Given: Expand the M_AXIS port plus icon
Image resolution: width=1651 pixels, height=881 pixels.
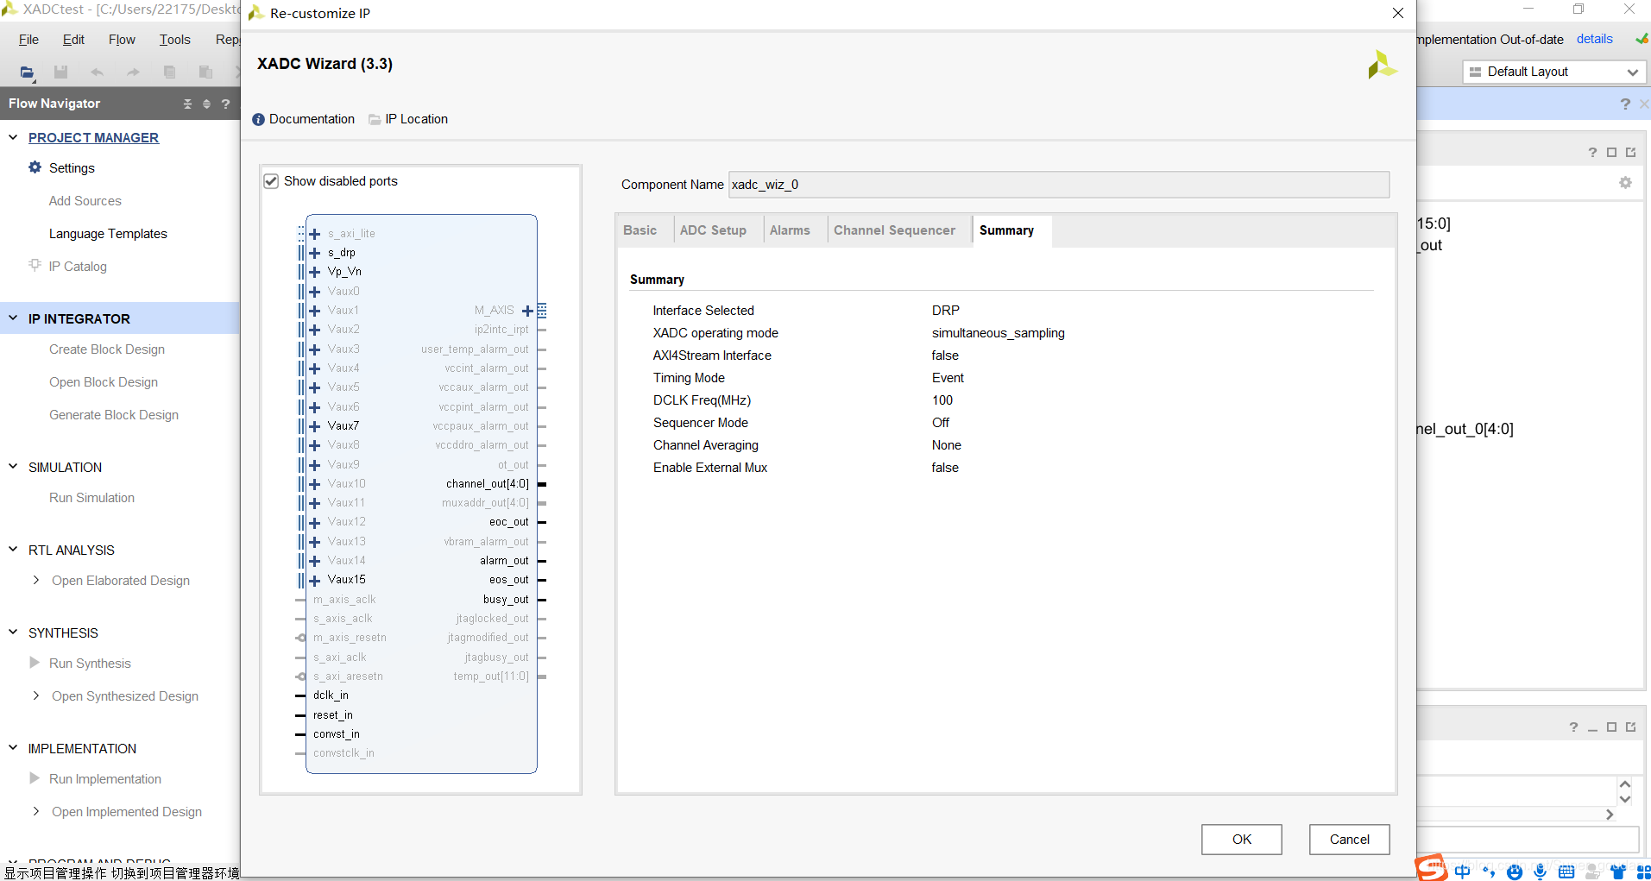Looking at the screenshot, I should (x=527, y=311).
